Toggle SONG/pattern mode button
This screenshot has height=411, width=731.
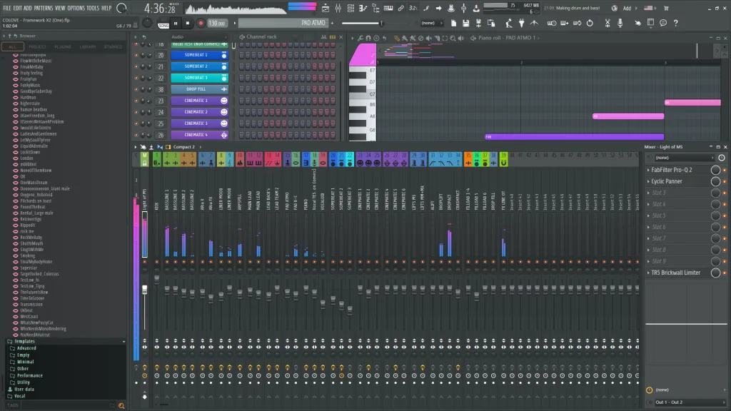point(163,25)
